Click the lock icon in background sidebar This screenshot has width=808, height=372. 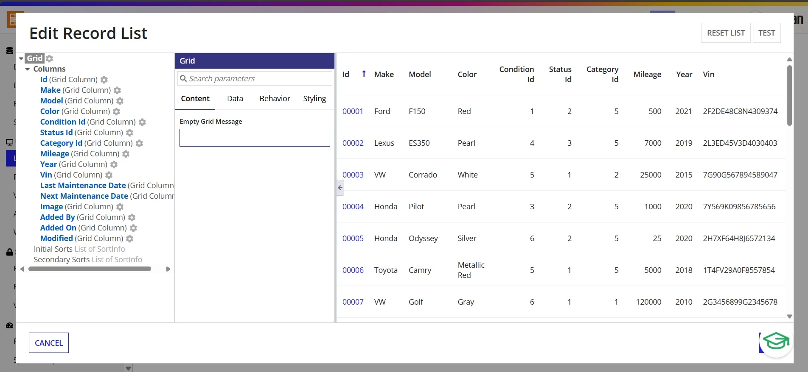click(9, 252)
